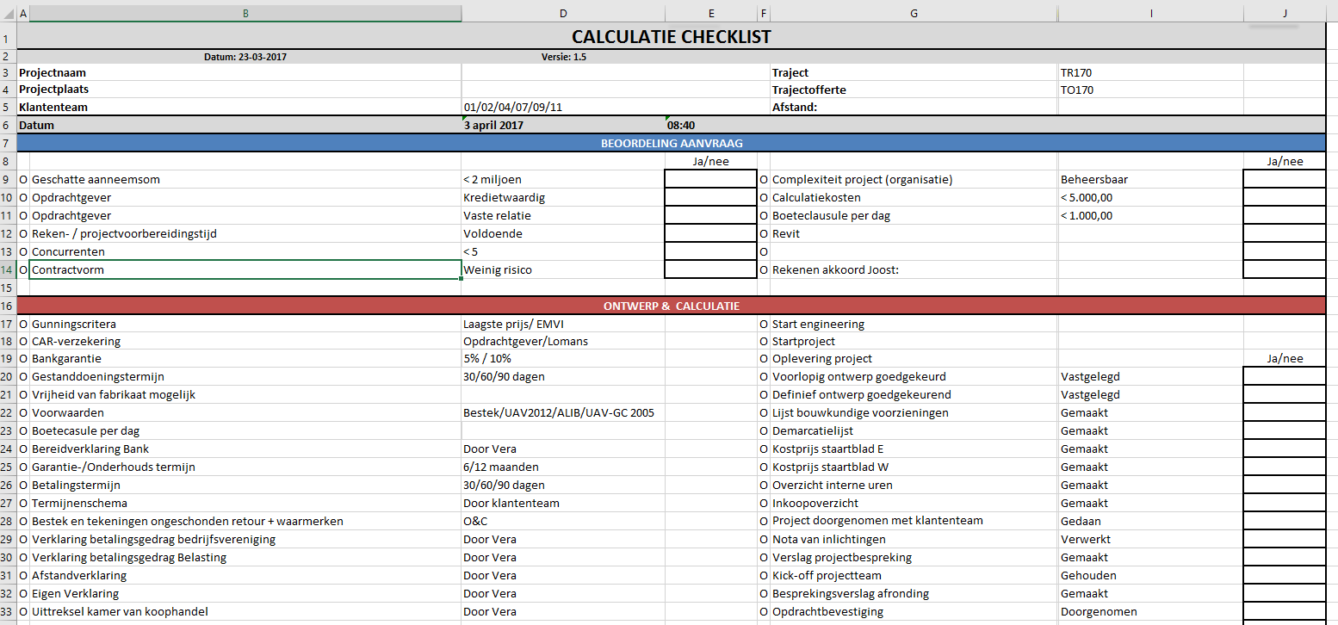Select column G header

click(x=914, y=14)
